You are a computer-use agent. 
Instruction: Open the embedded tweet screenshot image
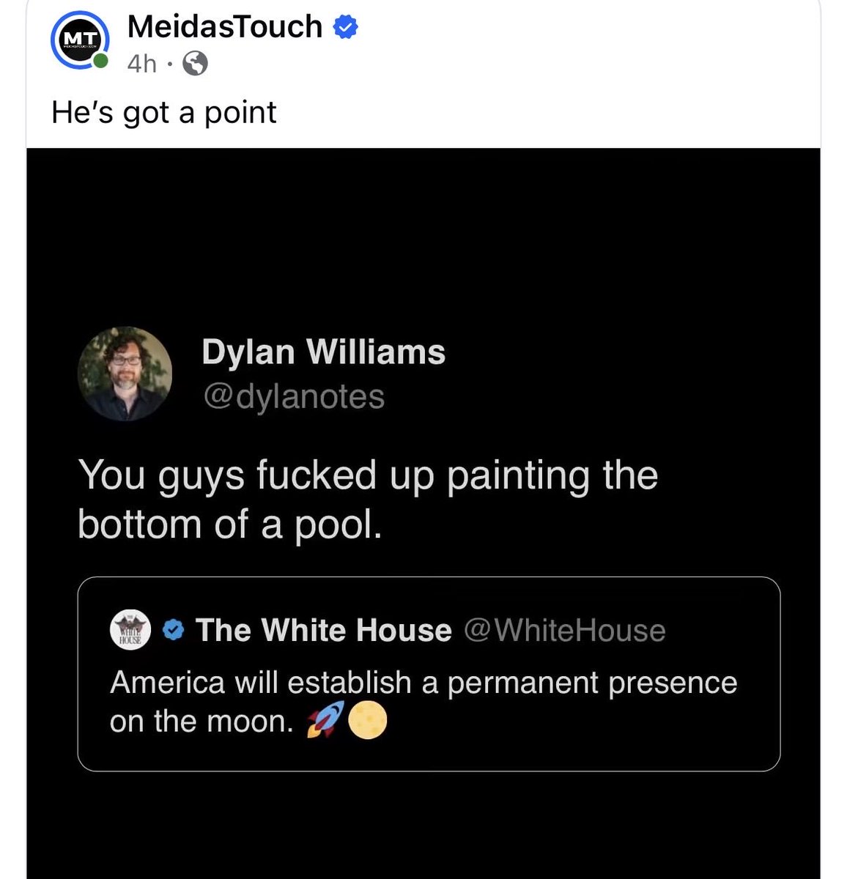point(423,513)
